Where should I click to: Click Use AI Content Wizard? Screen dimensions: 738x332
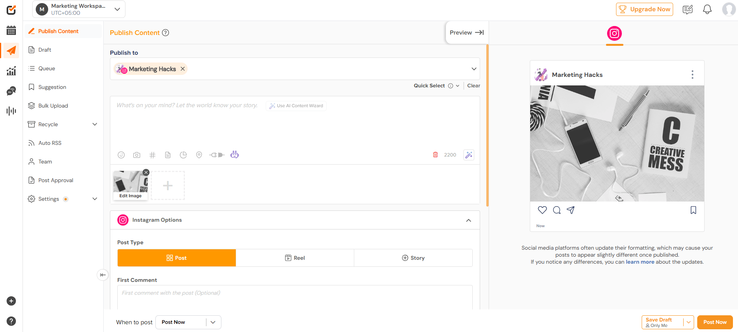click(296, 106)
